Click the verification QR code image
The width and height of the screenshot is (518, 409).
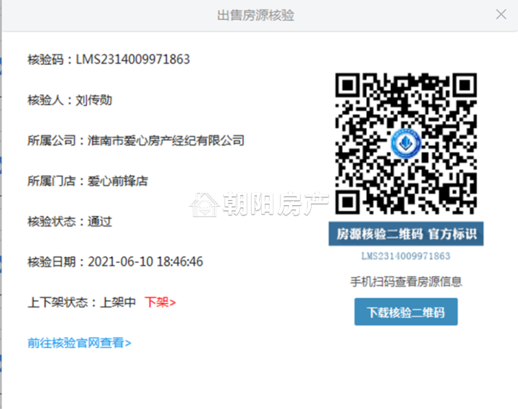pyautogui.click(x=406, y=143)
